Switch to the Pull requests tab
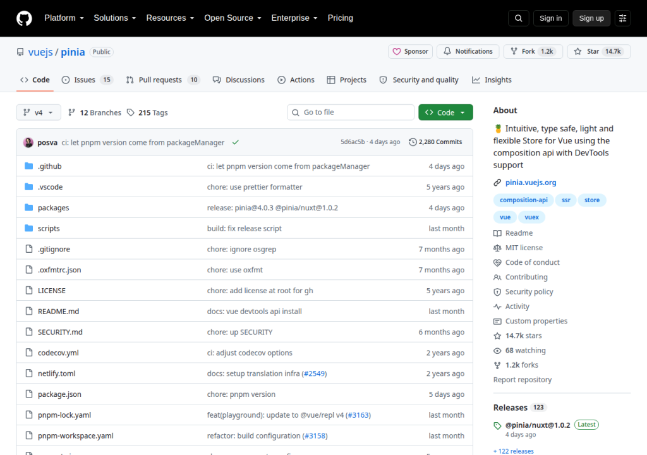This screenshot has height=455, width=647. [162, 80]
